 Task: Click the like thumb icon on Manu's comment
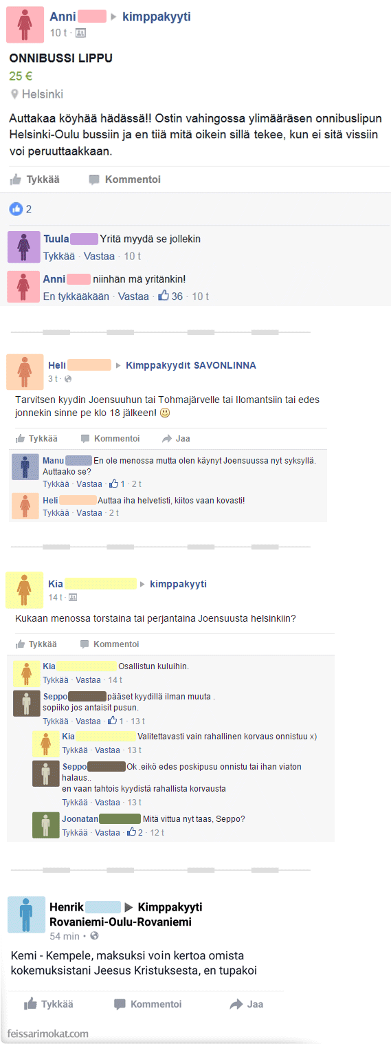click(x=114, y=484)
